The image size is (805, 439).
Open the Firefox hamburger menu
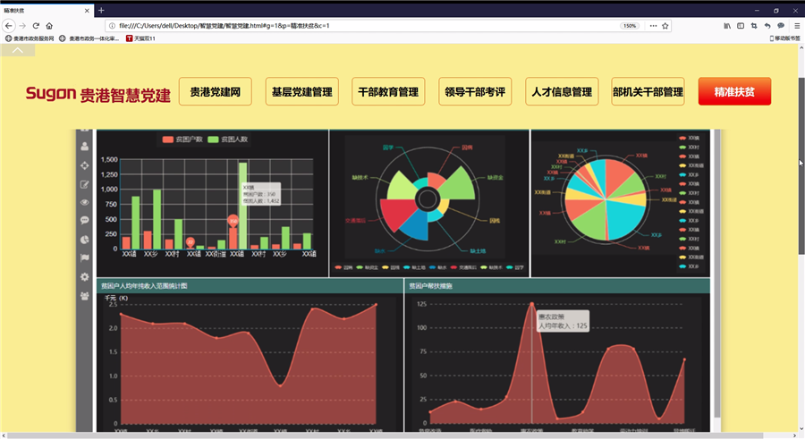pyautogui.click(x=795, y=26)
